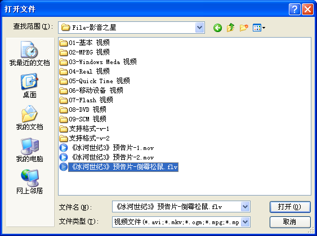Expand the 查找范围 folder dropdown
This screenshot has height=236, width=317.
(200, 28)
